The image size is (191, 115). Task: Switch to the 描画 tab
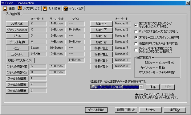(9, 9)
